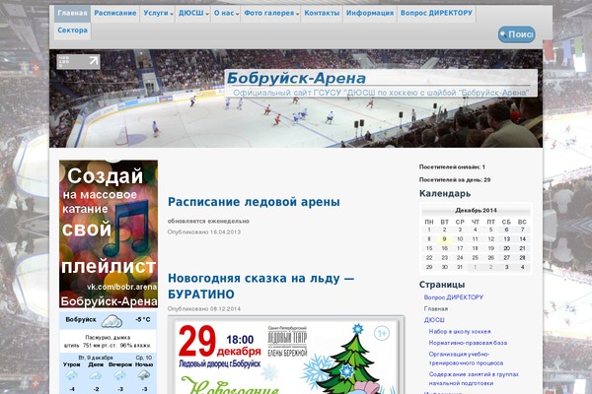Open Набор в школу хоккея link
Image resolution: width=592 pixels, height=394 pixels.
tap(460, 331)
